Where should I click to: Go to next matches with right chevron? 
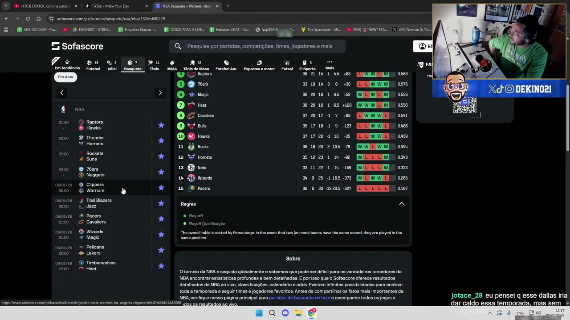pyautogui.click(x=160, y=93)
